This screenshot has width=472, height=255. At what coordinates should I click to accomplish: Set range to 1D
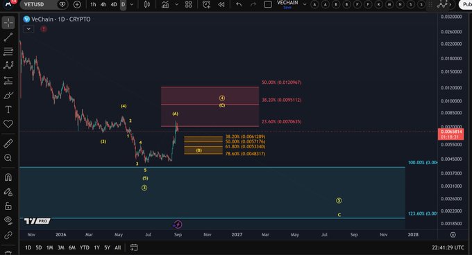[x=28, y=247]
